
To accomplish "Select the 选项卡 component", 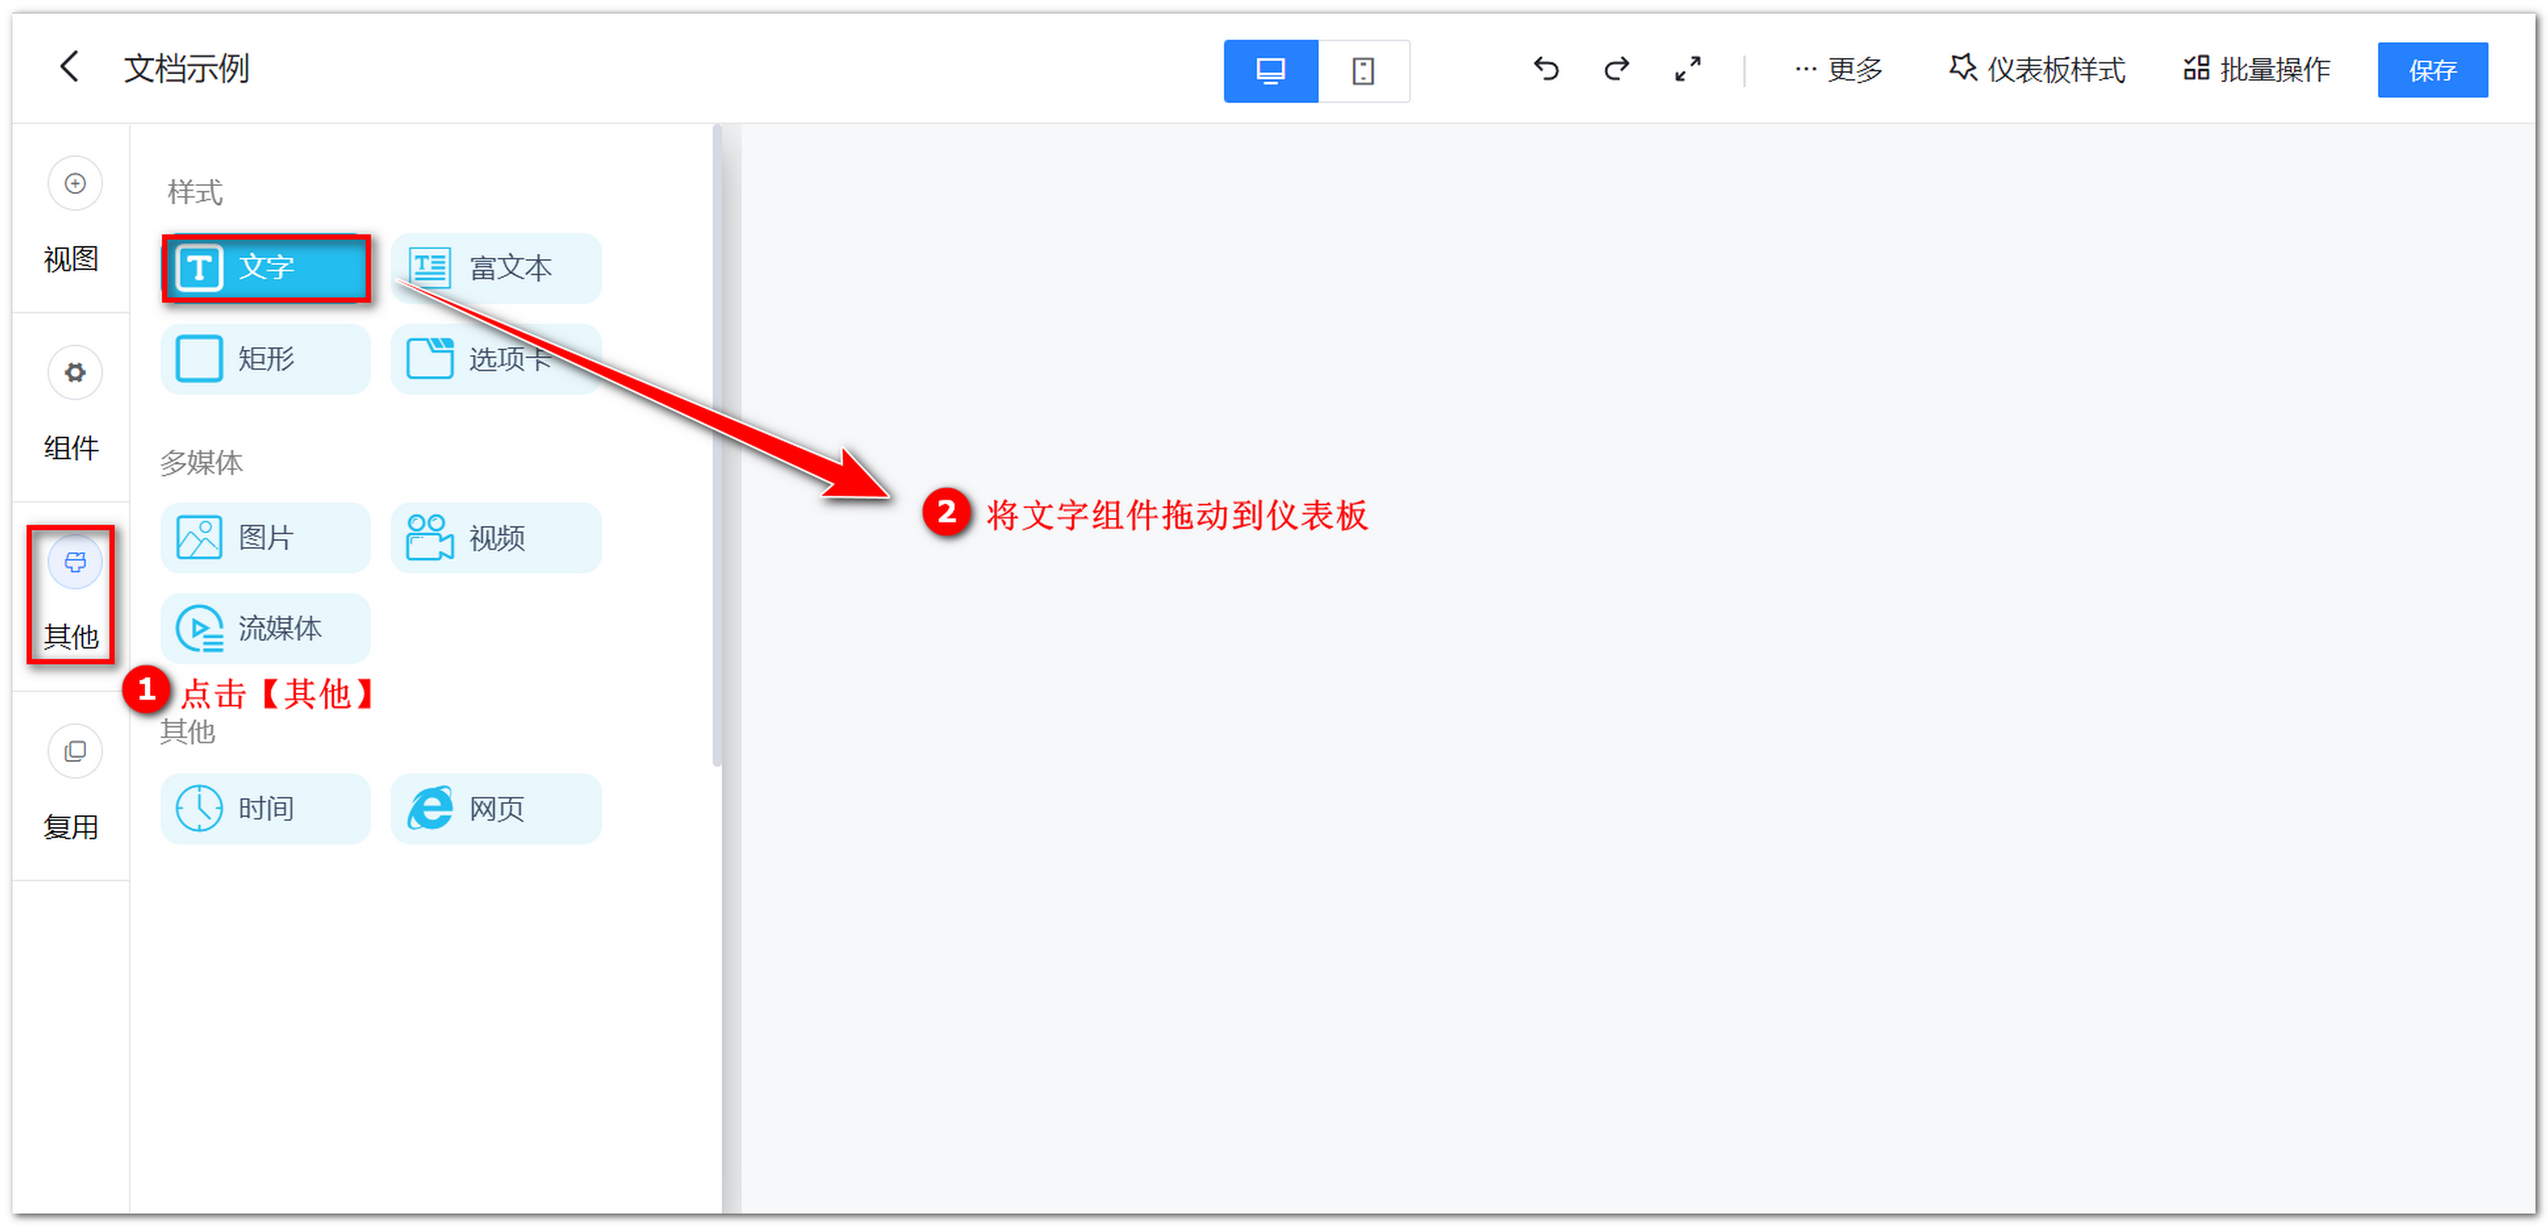I will 495,359.
